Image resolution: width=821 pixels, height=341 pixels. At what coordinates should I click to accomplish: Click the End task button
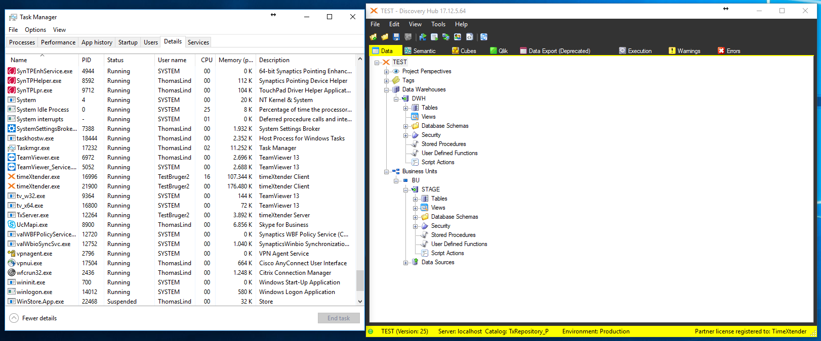339,318
